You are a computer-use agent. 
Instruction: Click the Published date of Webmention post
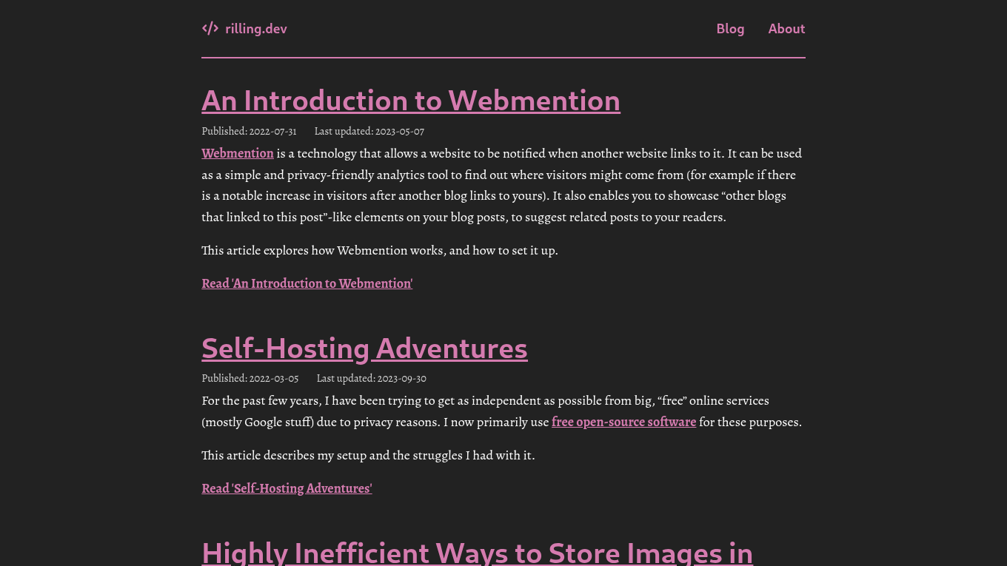pos(249,131)
